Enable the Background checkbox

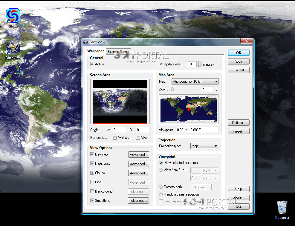tap(92, 191)
